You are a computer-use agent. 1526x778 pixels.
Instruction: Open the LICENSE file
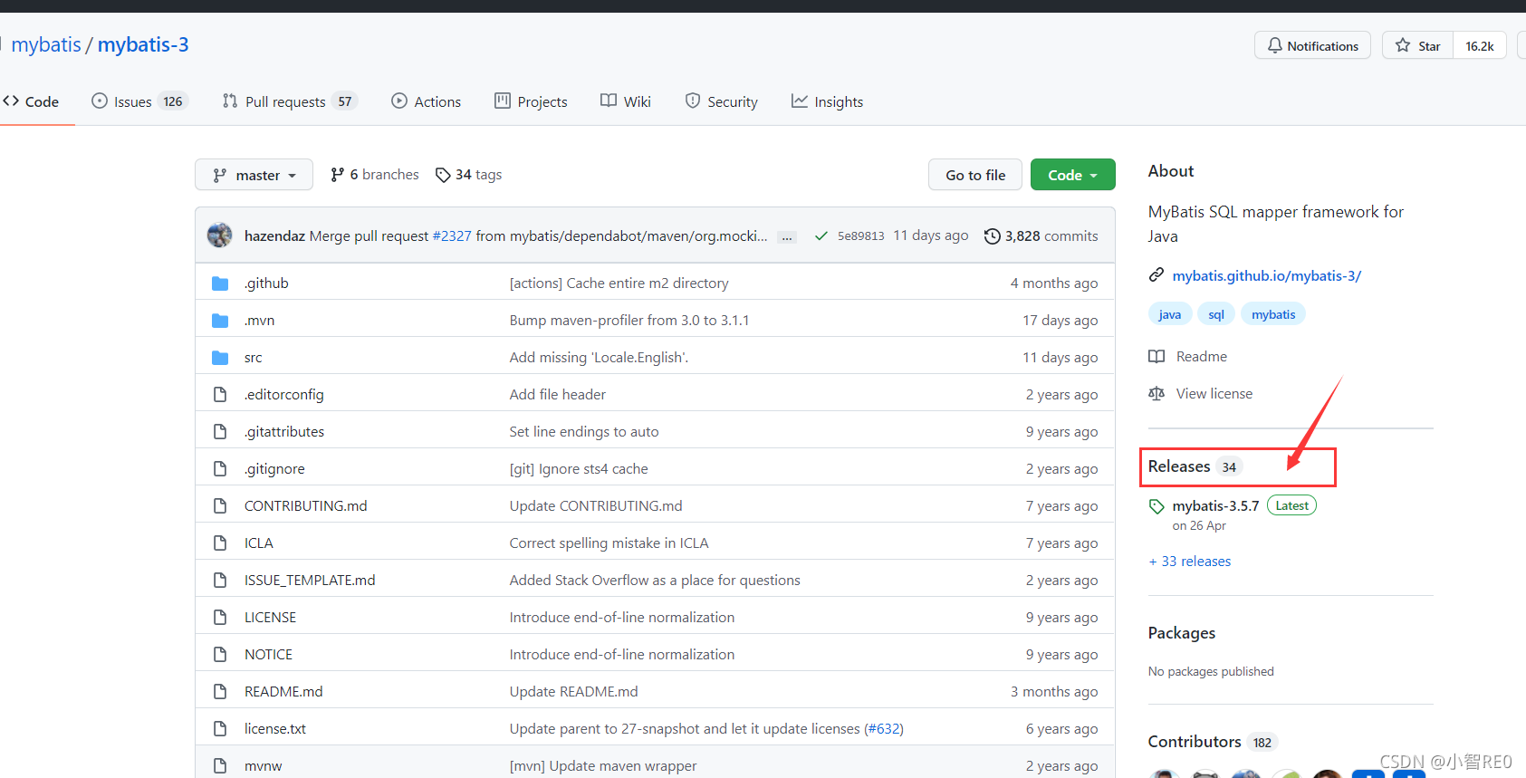click(x=271, y=618)
